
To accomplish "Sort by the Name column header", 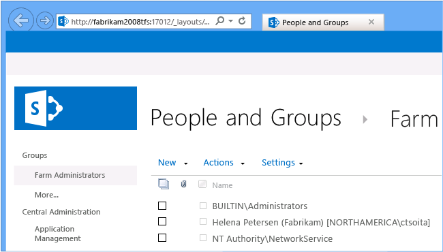I will tap(222, 185).
